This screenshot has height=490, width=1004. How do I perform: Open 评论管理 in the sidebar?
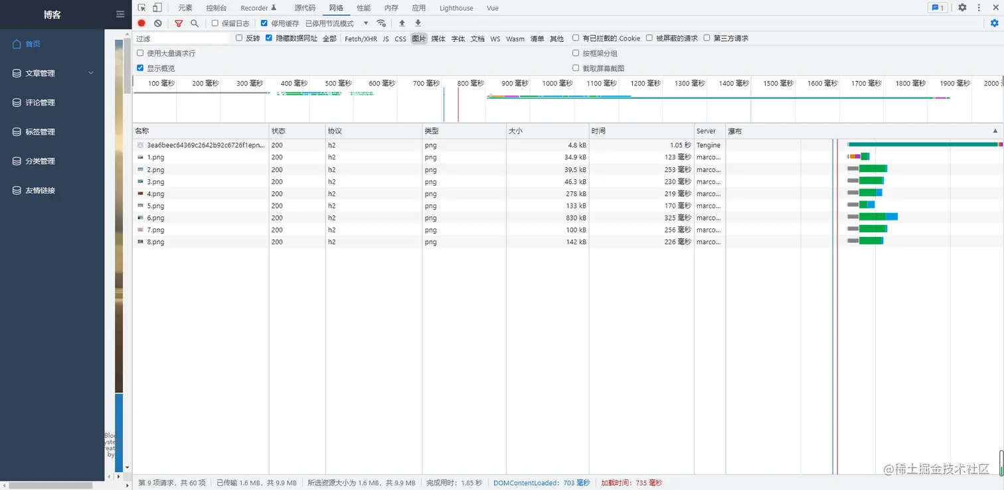[x=40, y=103]
